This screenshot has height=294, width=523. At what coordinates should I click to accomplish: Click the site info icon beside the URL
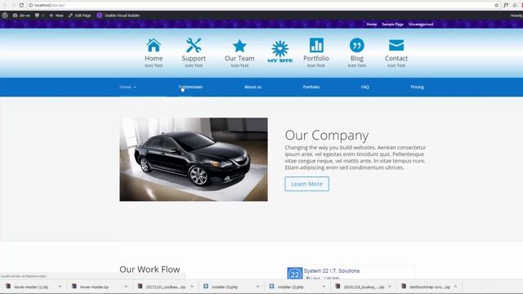31,6
